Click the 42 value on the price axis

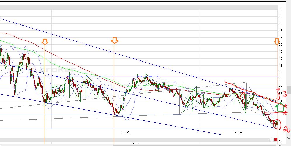tap(280, 73)
